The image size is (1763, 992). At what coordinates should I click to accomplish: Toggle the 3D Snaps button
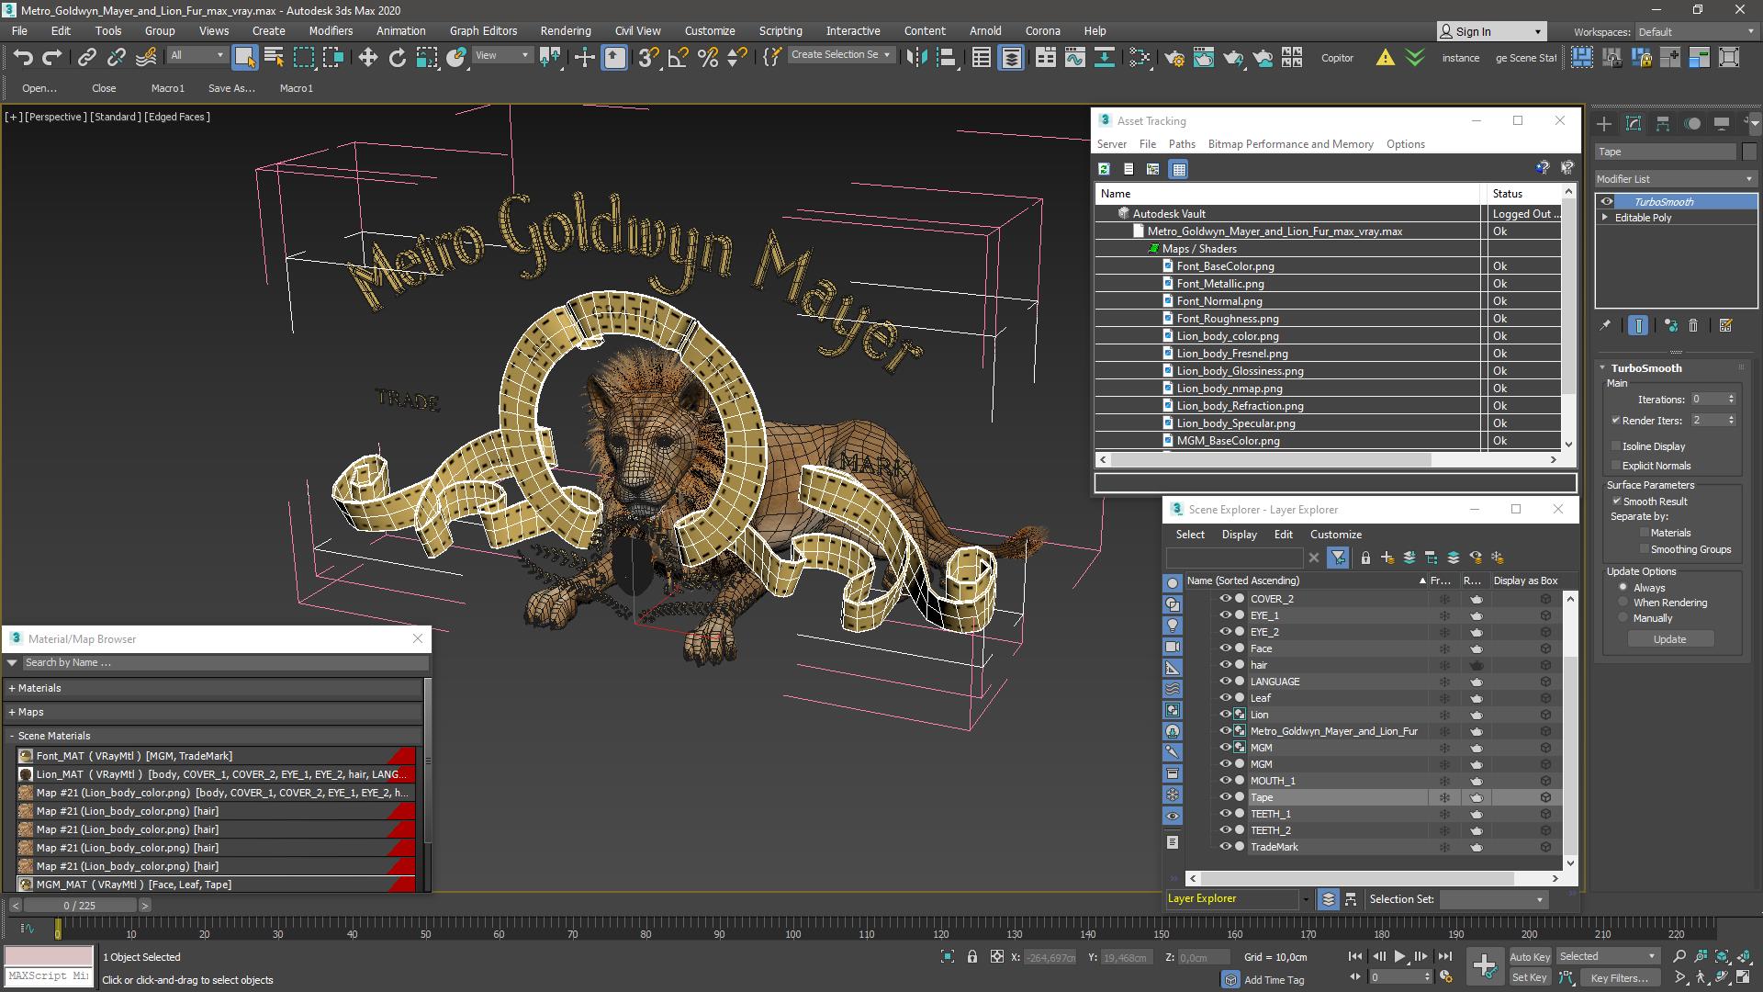(x=648, y=58)
